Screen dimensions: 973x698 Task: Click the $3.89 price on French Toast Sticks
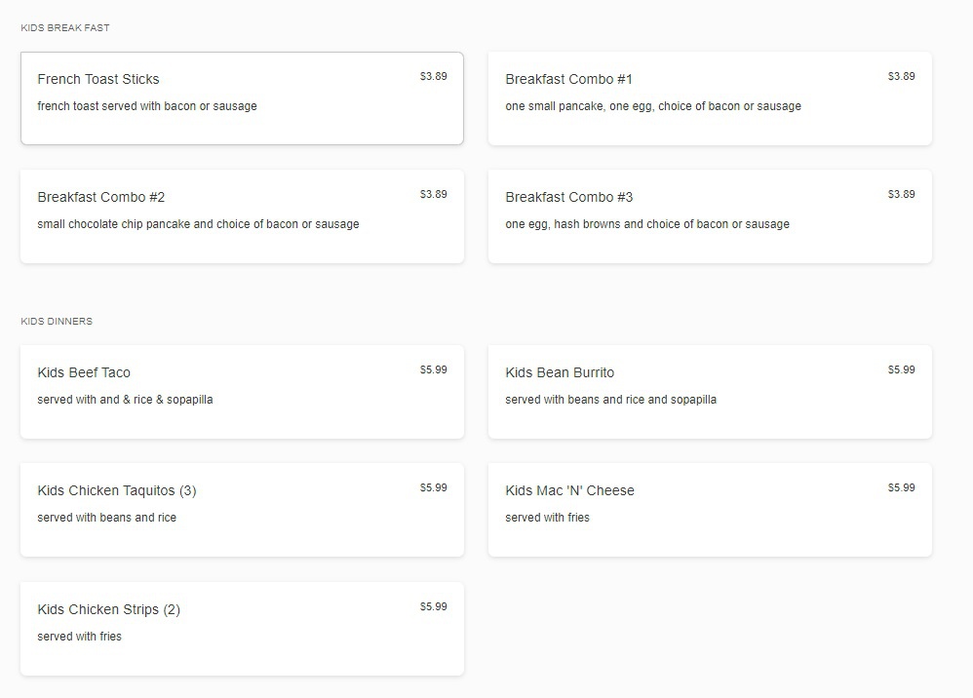tap(433, 76)
